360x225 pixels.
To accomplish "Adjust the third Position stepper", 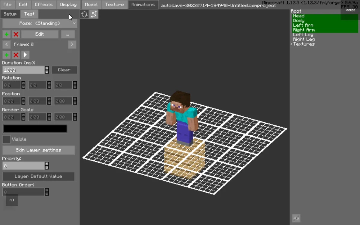I will (x=75, y=101).
